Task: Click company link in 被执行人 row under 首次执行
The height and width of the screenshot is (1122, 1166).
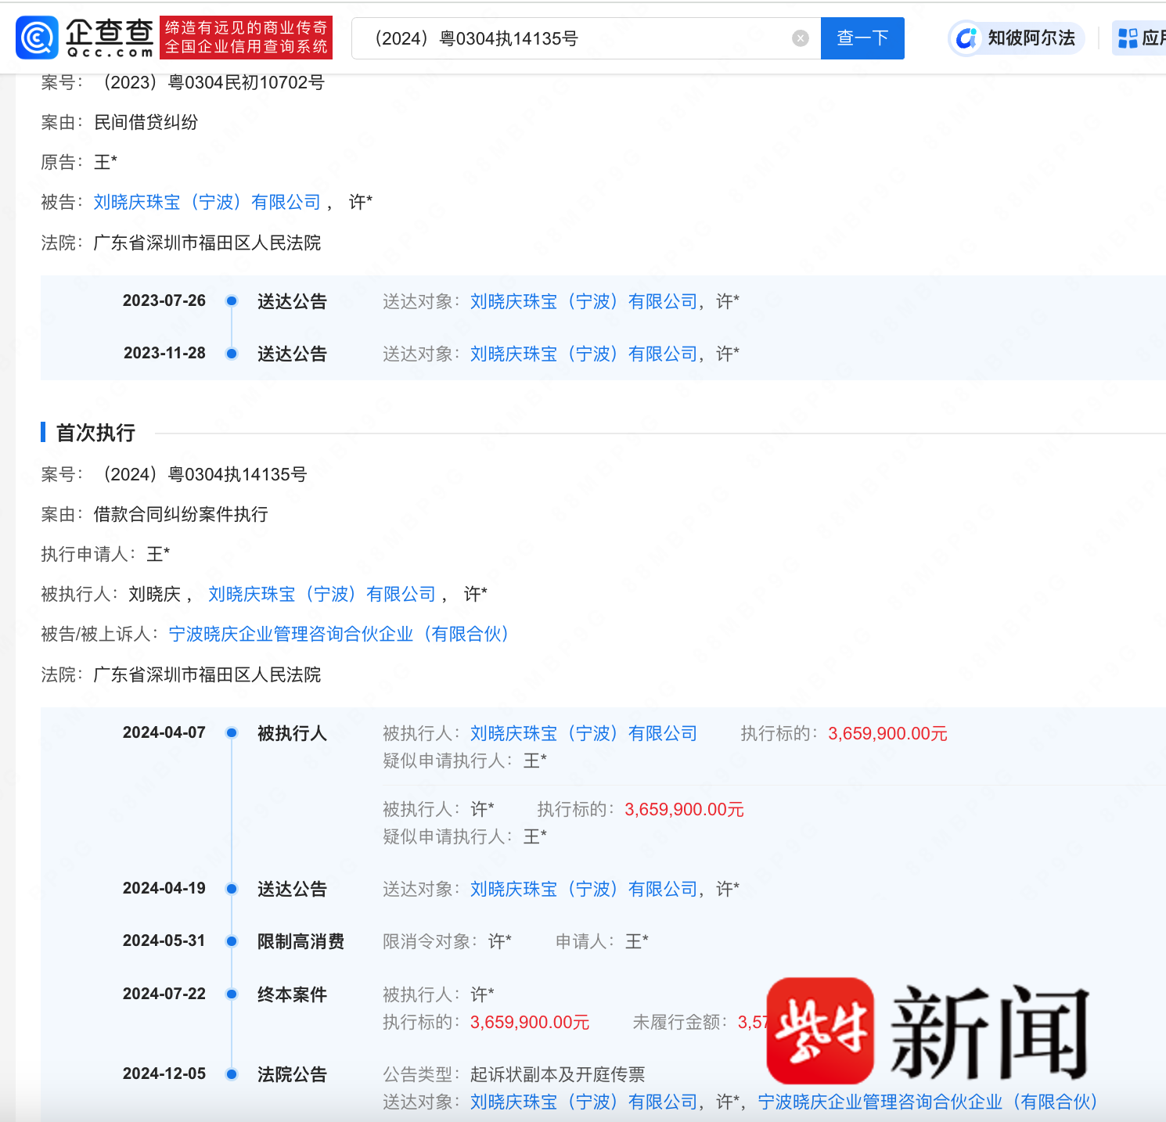Action: coord(322,595)
